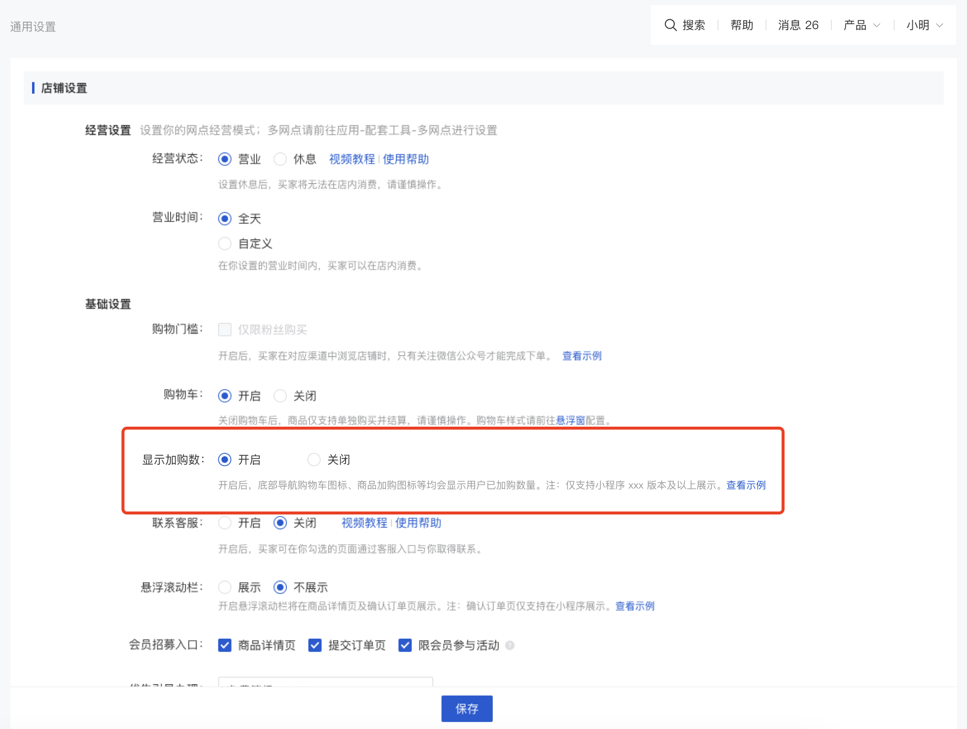Open 消息 26 notifications
Screen dimensions: 967x729
click(x=798, y=25)
